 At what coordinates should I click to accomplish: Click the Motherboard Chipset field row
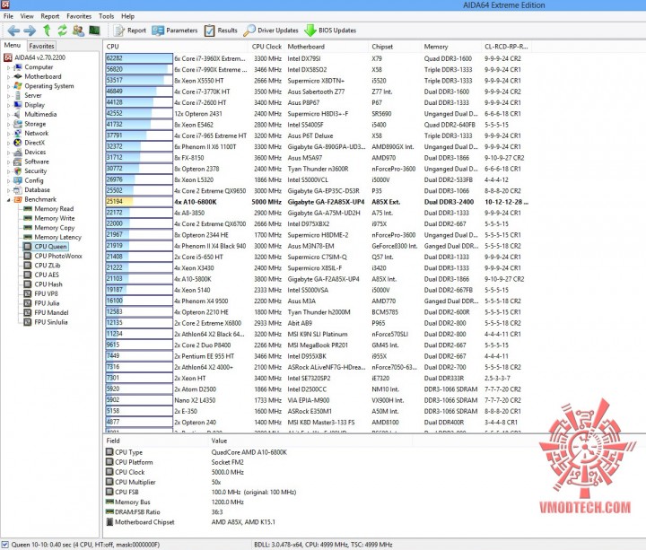(191, 522)
